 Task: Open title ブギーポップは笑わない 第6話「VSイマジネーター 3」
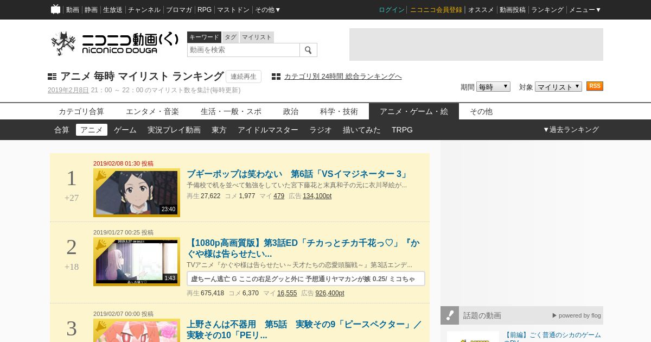coord(297,174)
